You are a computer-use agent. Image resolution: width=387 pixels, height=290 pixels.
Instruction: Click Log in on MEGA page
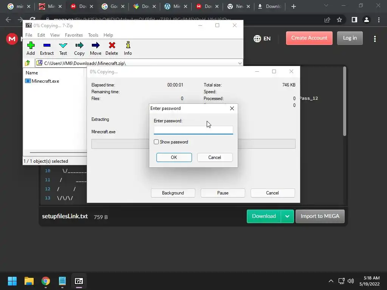pyautogui.click(x=350, y=38)
